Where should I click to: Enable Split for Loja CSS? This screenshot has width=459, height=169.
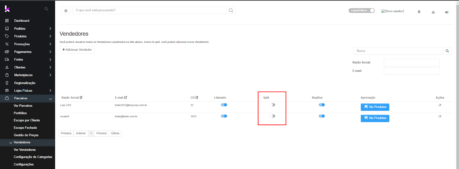pyautogui.click(x=272, y=105)
